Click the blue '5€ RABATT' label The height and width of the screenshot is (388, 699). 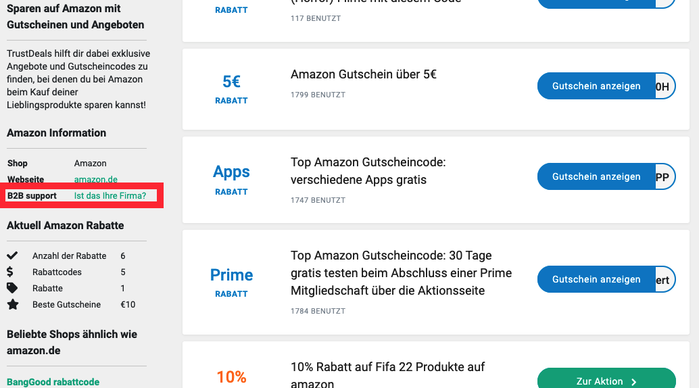click(x=231, y=89)
